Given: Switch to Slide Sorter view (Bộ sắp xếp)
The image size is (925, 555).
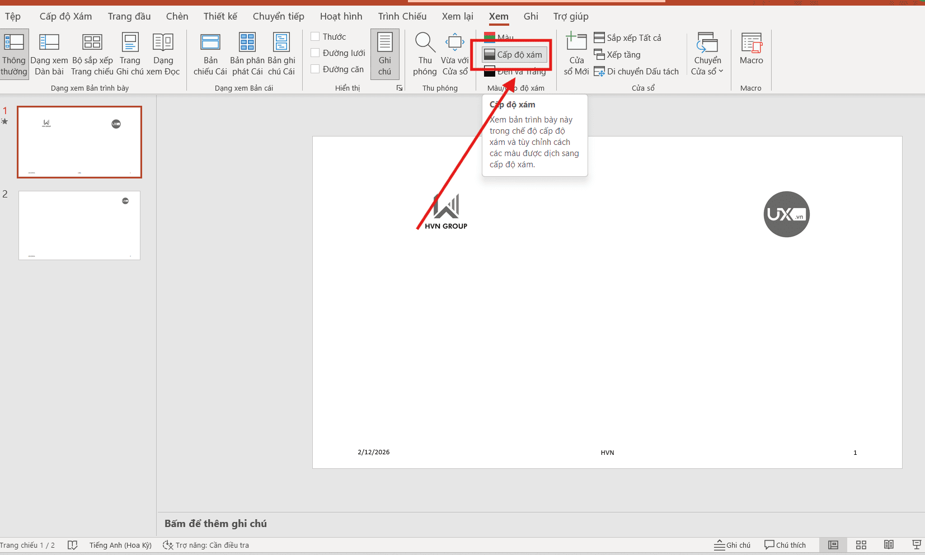Looking at the screenshot, I should pyautogui.click(x=92, y=53).
